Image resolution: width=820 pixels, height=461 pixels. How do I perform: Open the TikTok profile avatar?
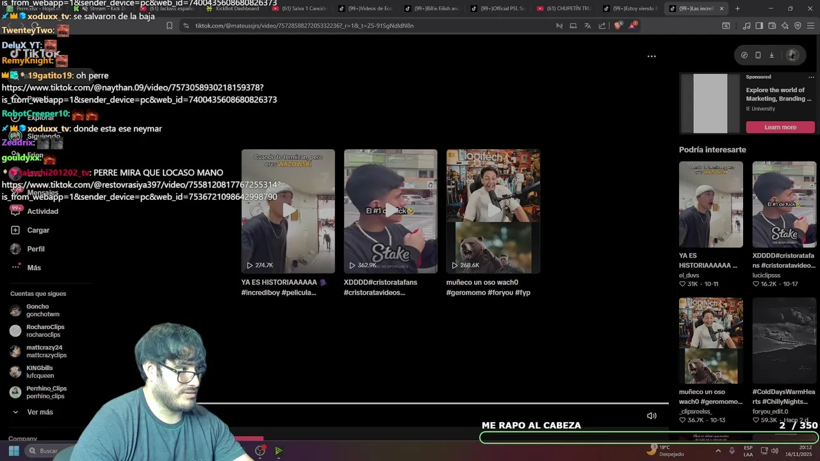(x=792, y=55)
